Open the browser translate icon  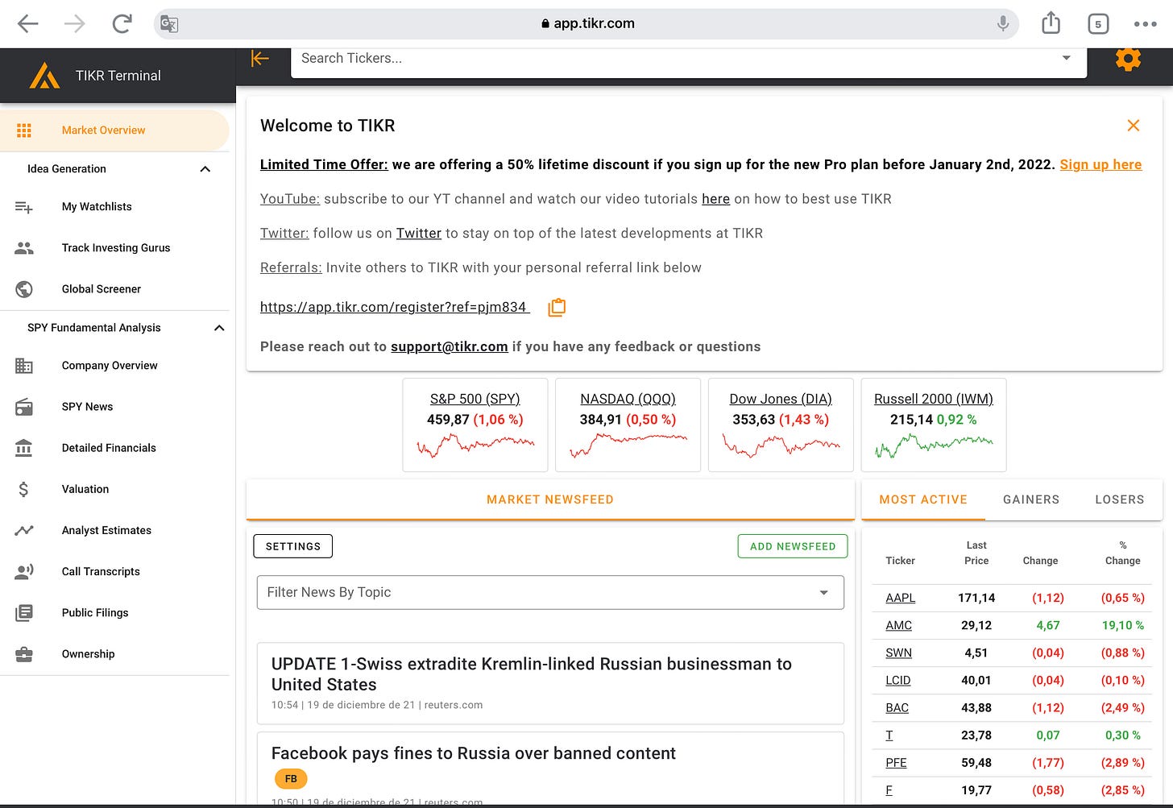pos(168,24)
